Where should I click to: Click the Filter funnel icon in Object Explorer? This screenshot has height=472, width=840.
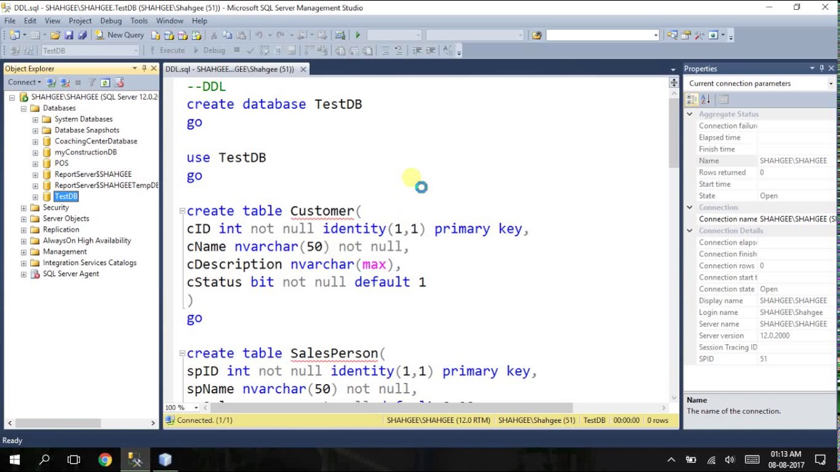(x=93, y=83)
